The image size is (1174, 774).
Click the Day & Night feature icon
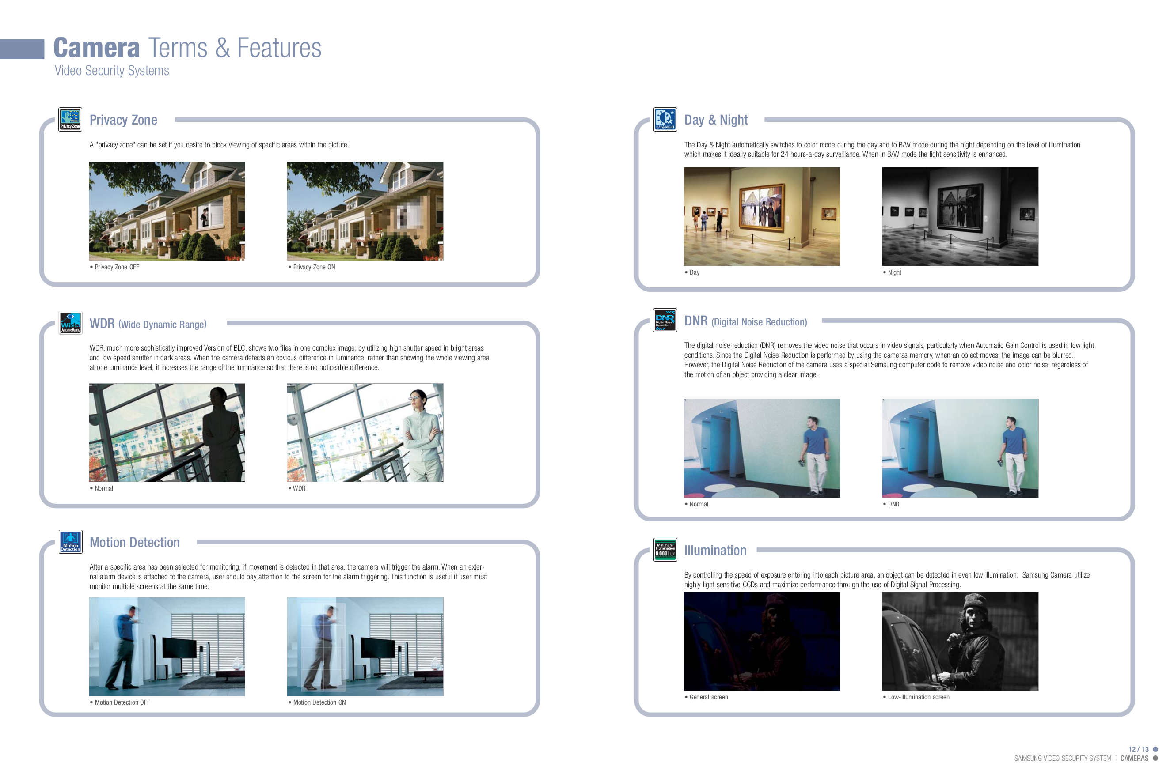[x=665, y=119]
